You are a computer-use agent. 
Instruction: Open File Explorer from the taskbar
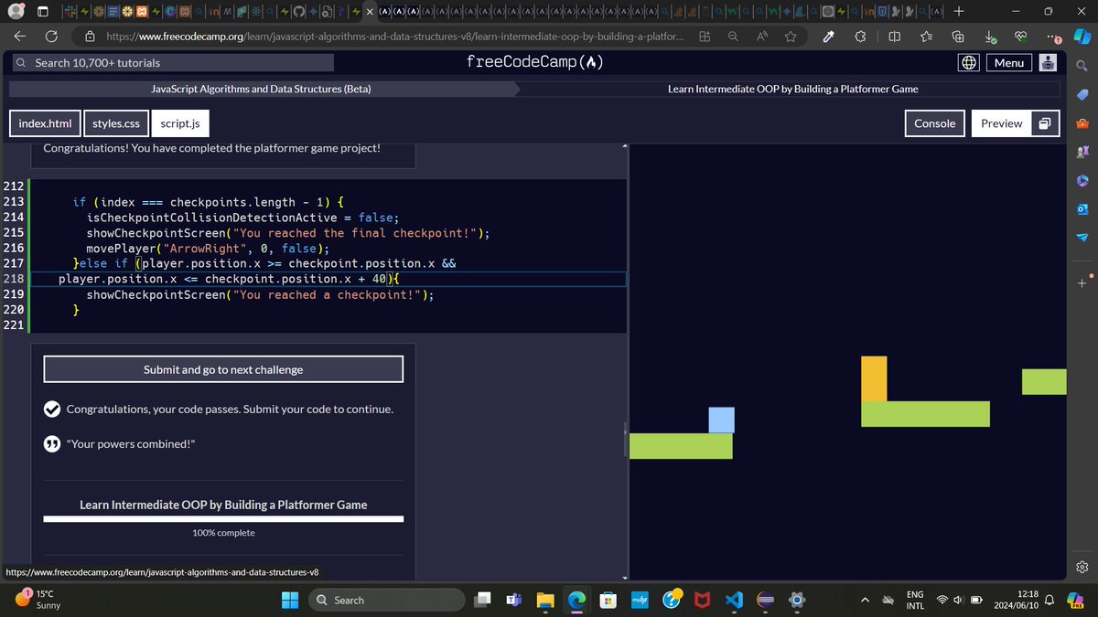click(x=546, y=600)
